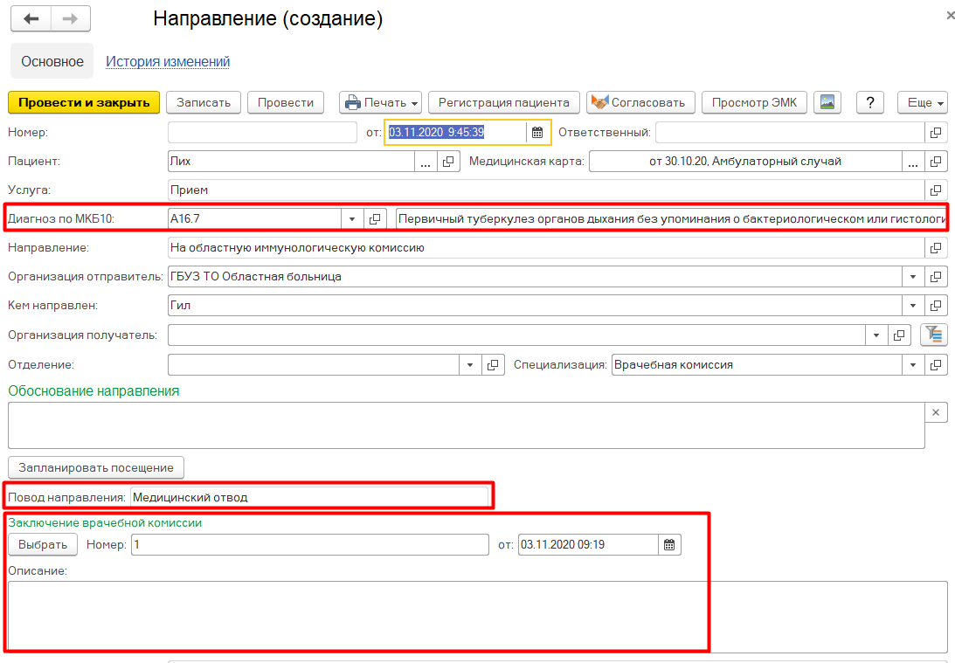Click the question mark help button

[x=869, y=102]
